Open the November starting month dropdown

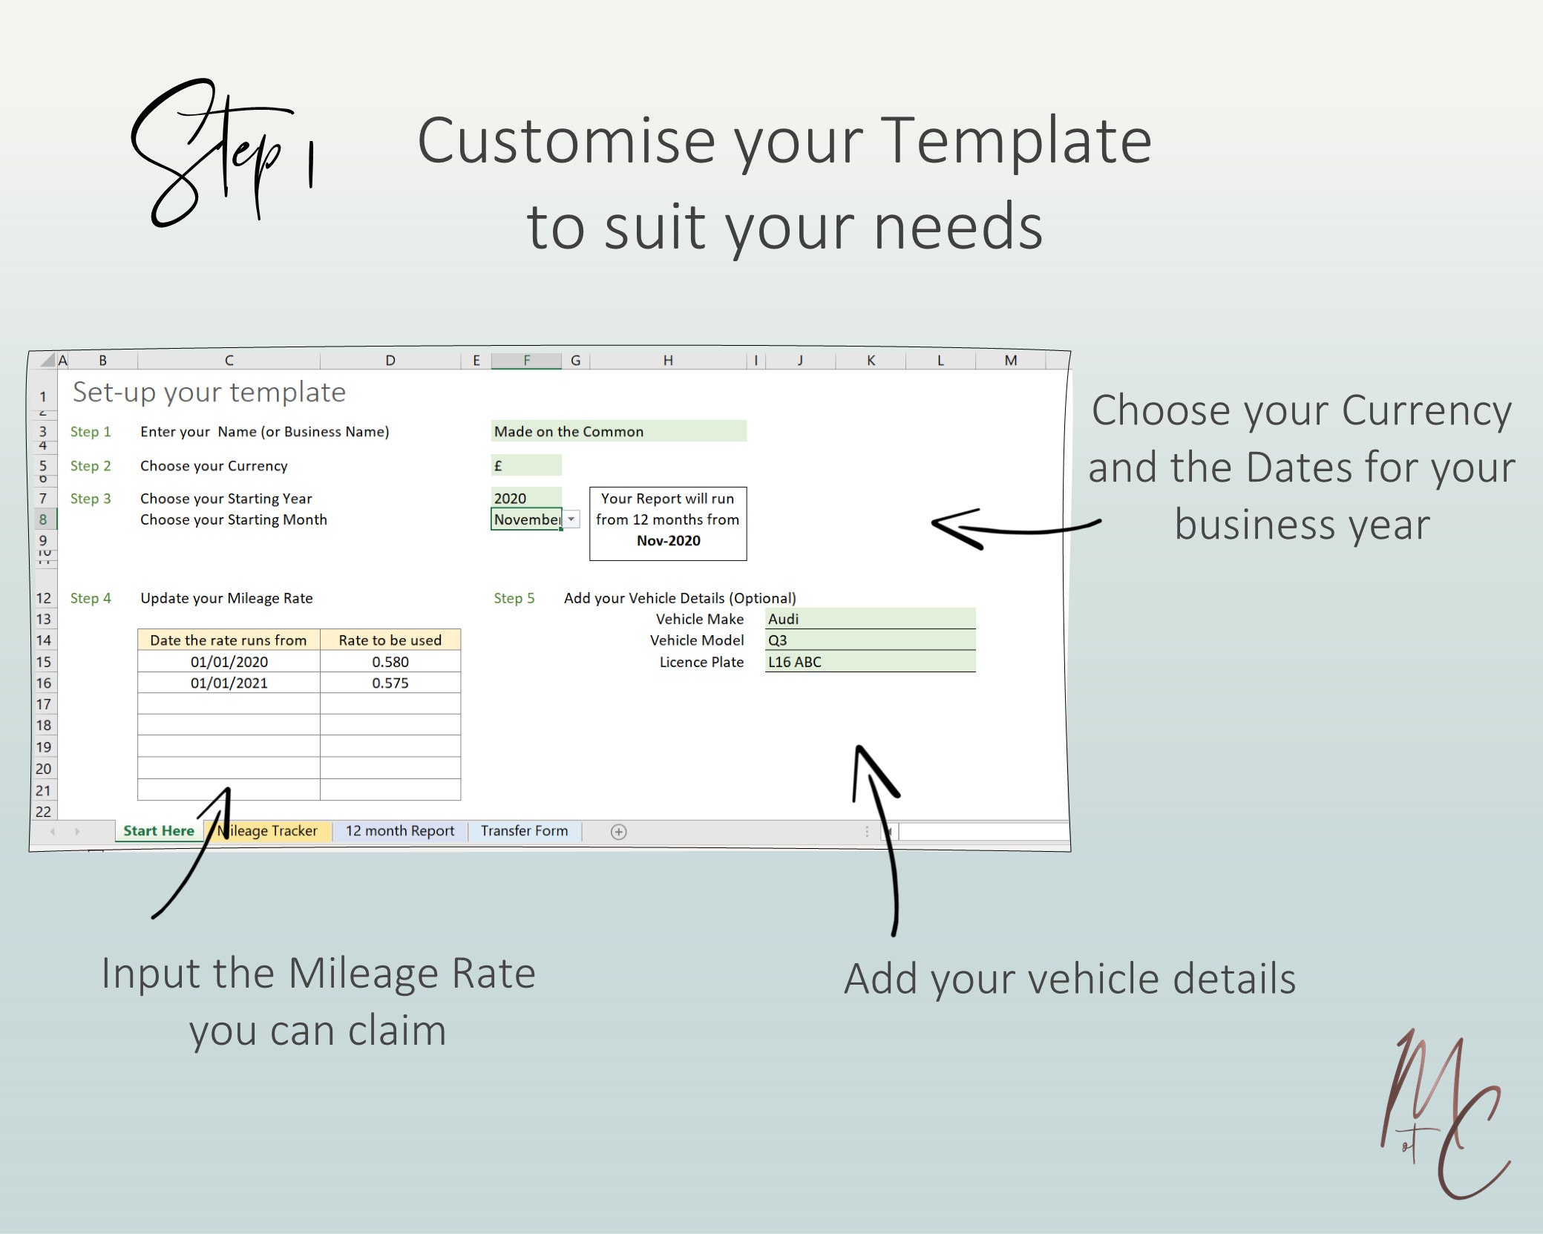point(570,519)
